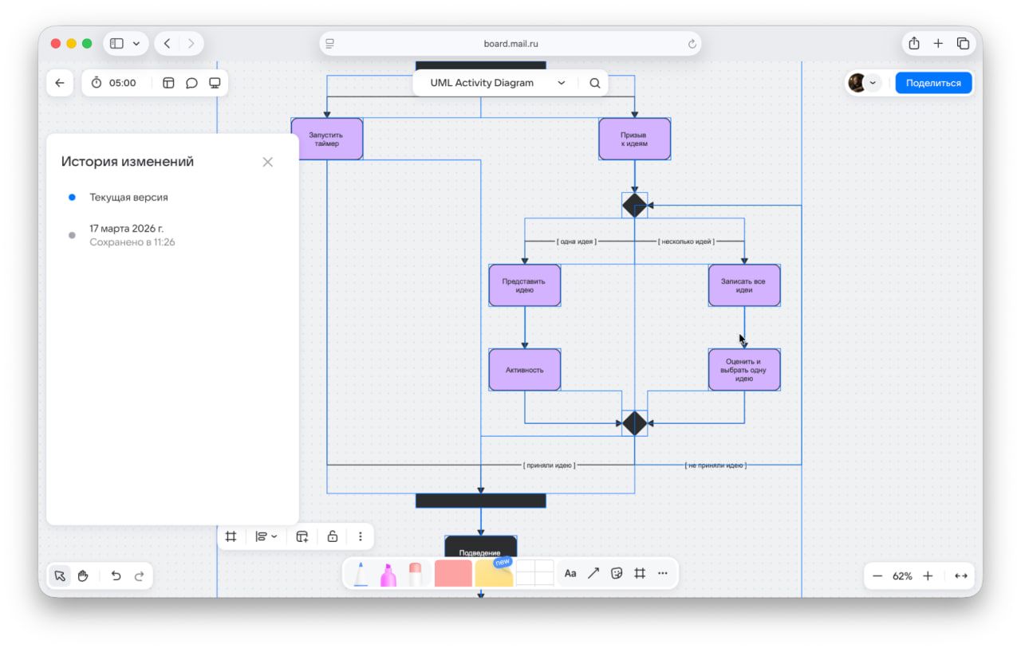Click the undo arrow
1021x648 pixels.
(116, 575)
